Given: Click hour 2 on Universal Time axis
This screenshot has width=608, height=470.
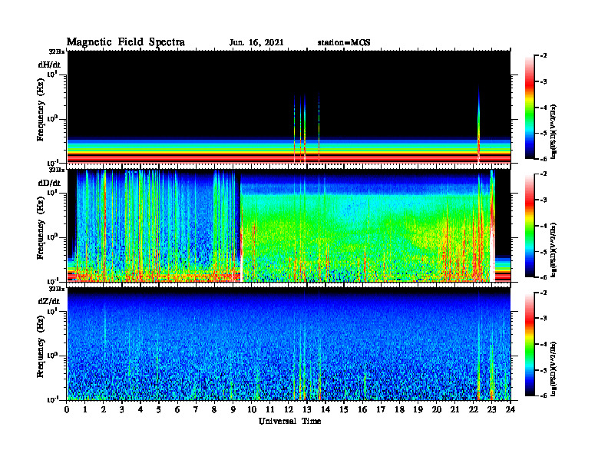Looking at the screenshot, I should pos(104,410).
